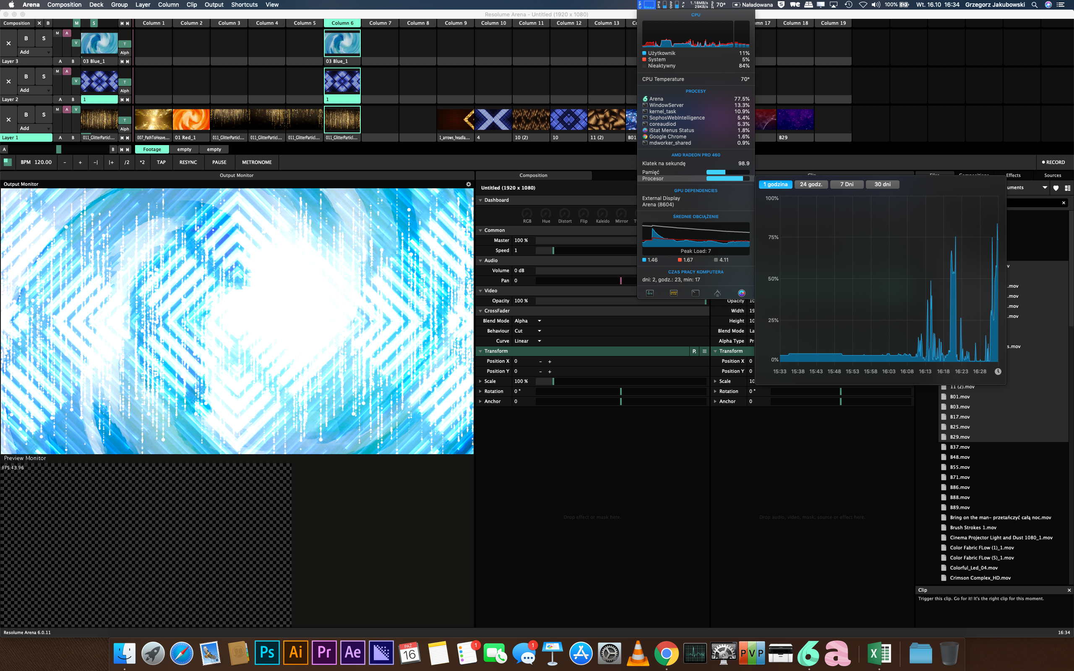Toggle Solo on Layer 2
The width and height of the screenshot is (1074, 671).
coord(44,76)
